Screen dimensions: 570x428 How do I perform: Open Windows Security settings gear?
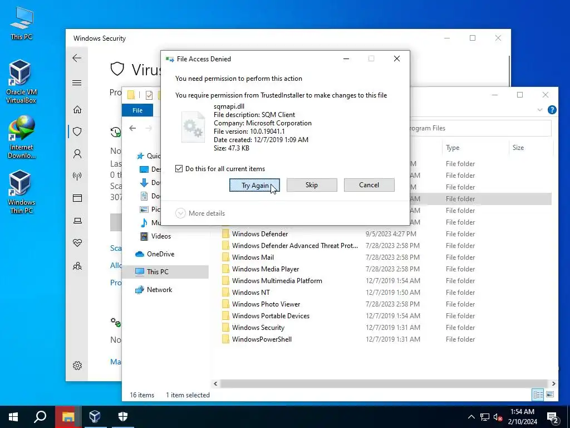coord(77,366)
